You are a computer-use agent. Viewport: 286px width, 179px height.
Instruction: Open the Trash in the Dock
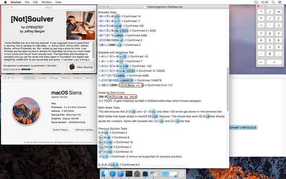pos(181,174)
